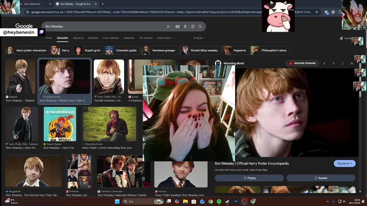Show next image in preview panel
Image resolution: width=367 pixels, height=206 pixels.
[333, 63]
